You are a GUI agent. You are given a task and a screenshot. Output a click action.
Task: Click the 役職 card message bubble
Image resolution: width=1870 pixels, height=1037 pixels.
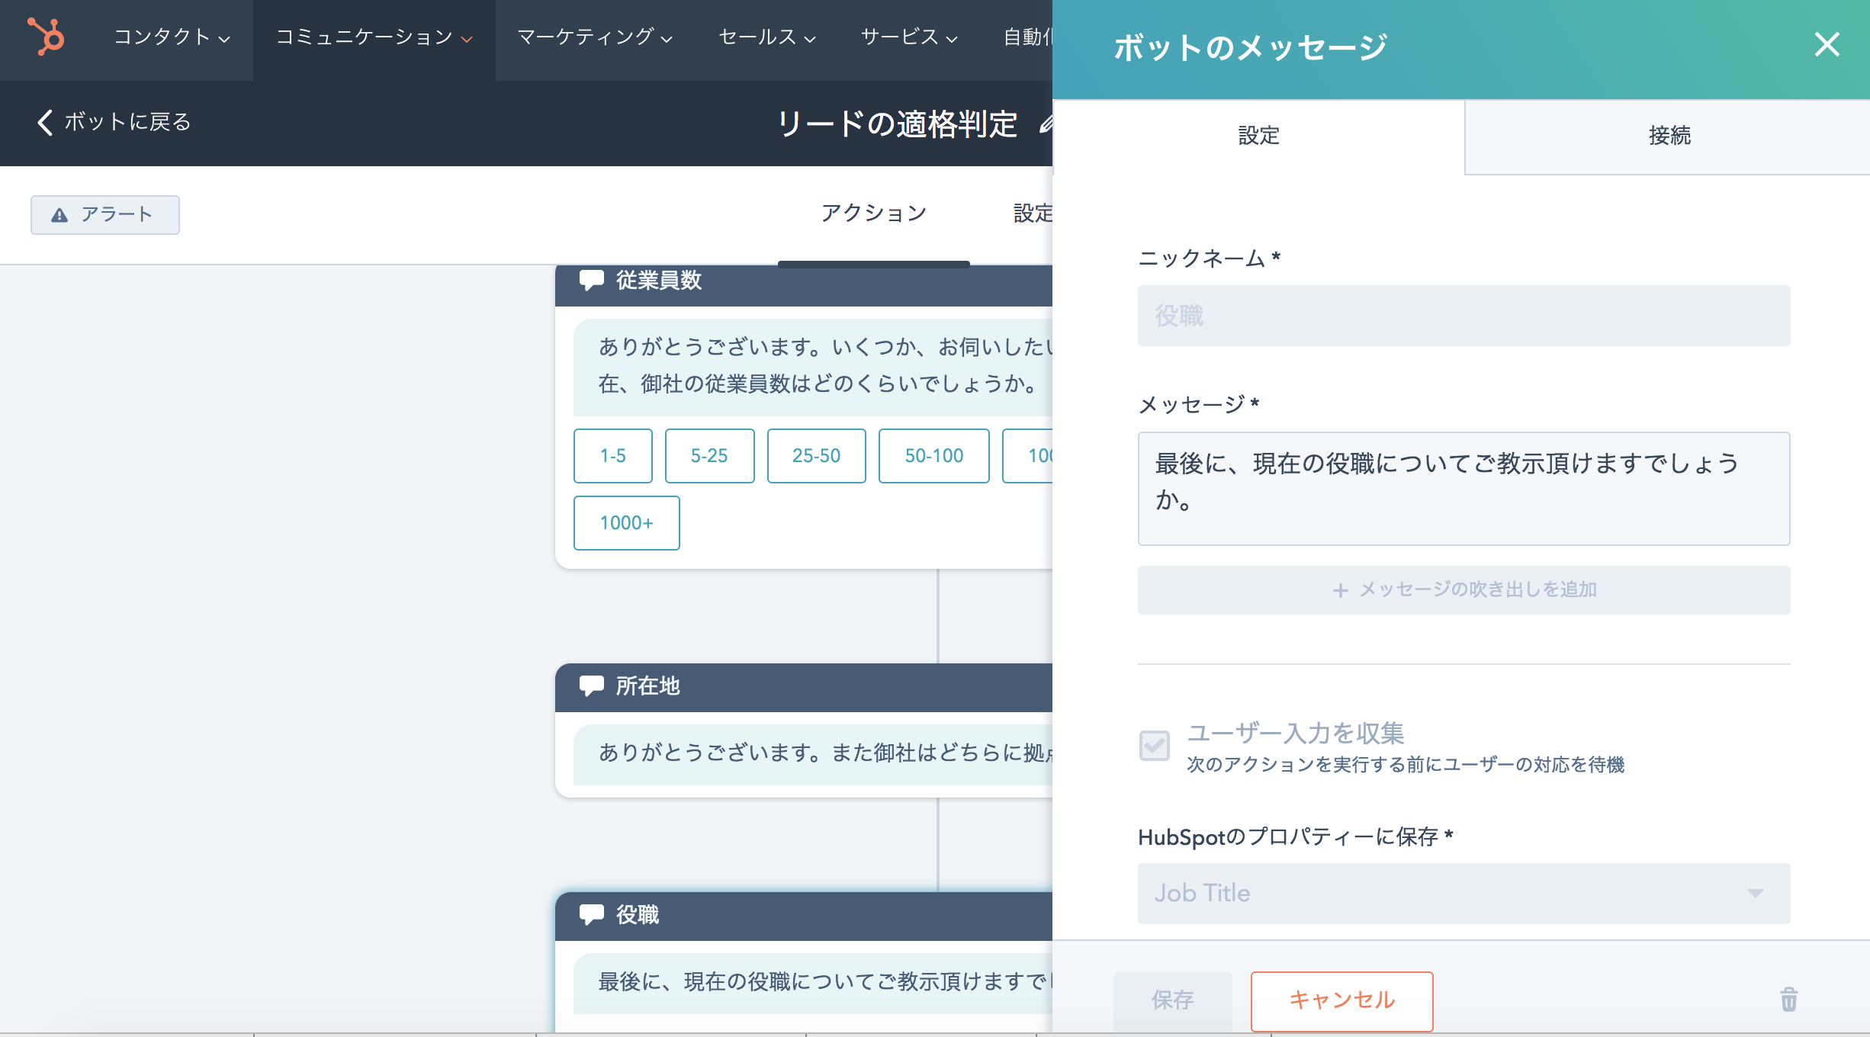[x=813, y=983]
